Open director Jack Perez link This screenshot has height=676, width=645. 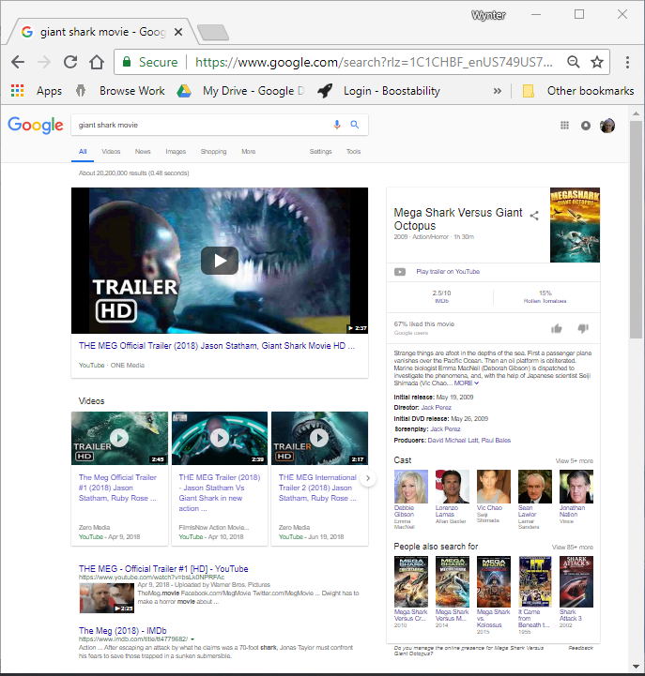coord(436,408)
